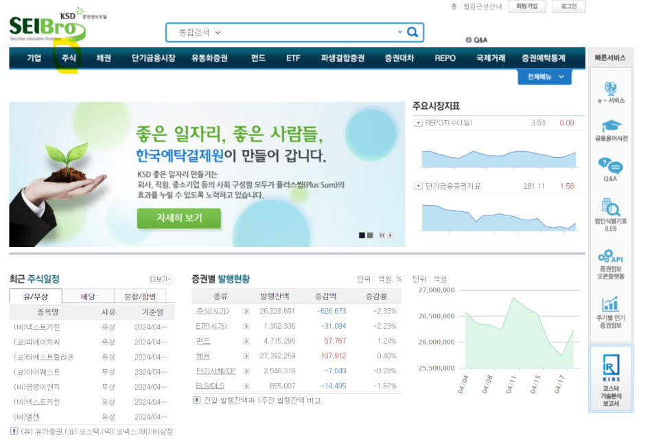663x446 pixels.
Task: Open the 국제거래 menu
Action: point(491,58)
